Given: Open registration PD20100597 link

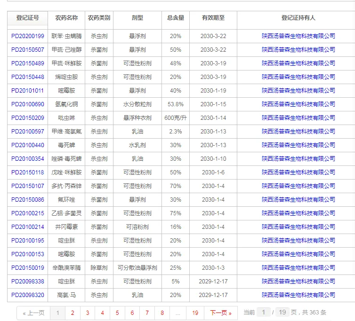Looking at the screenshot, I should pos(28,131).
